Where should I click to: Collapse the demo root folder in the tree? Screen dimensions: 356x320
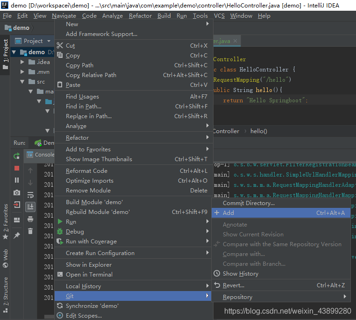[x=14, y=52]
